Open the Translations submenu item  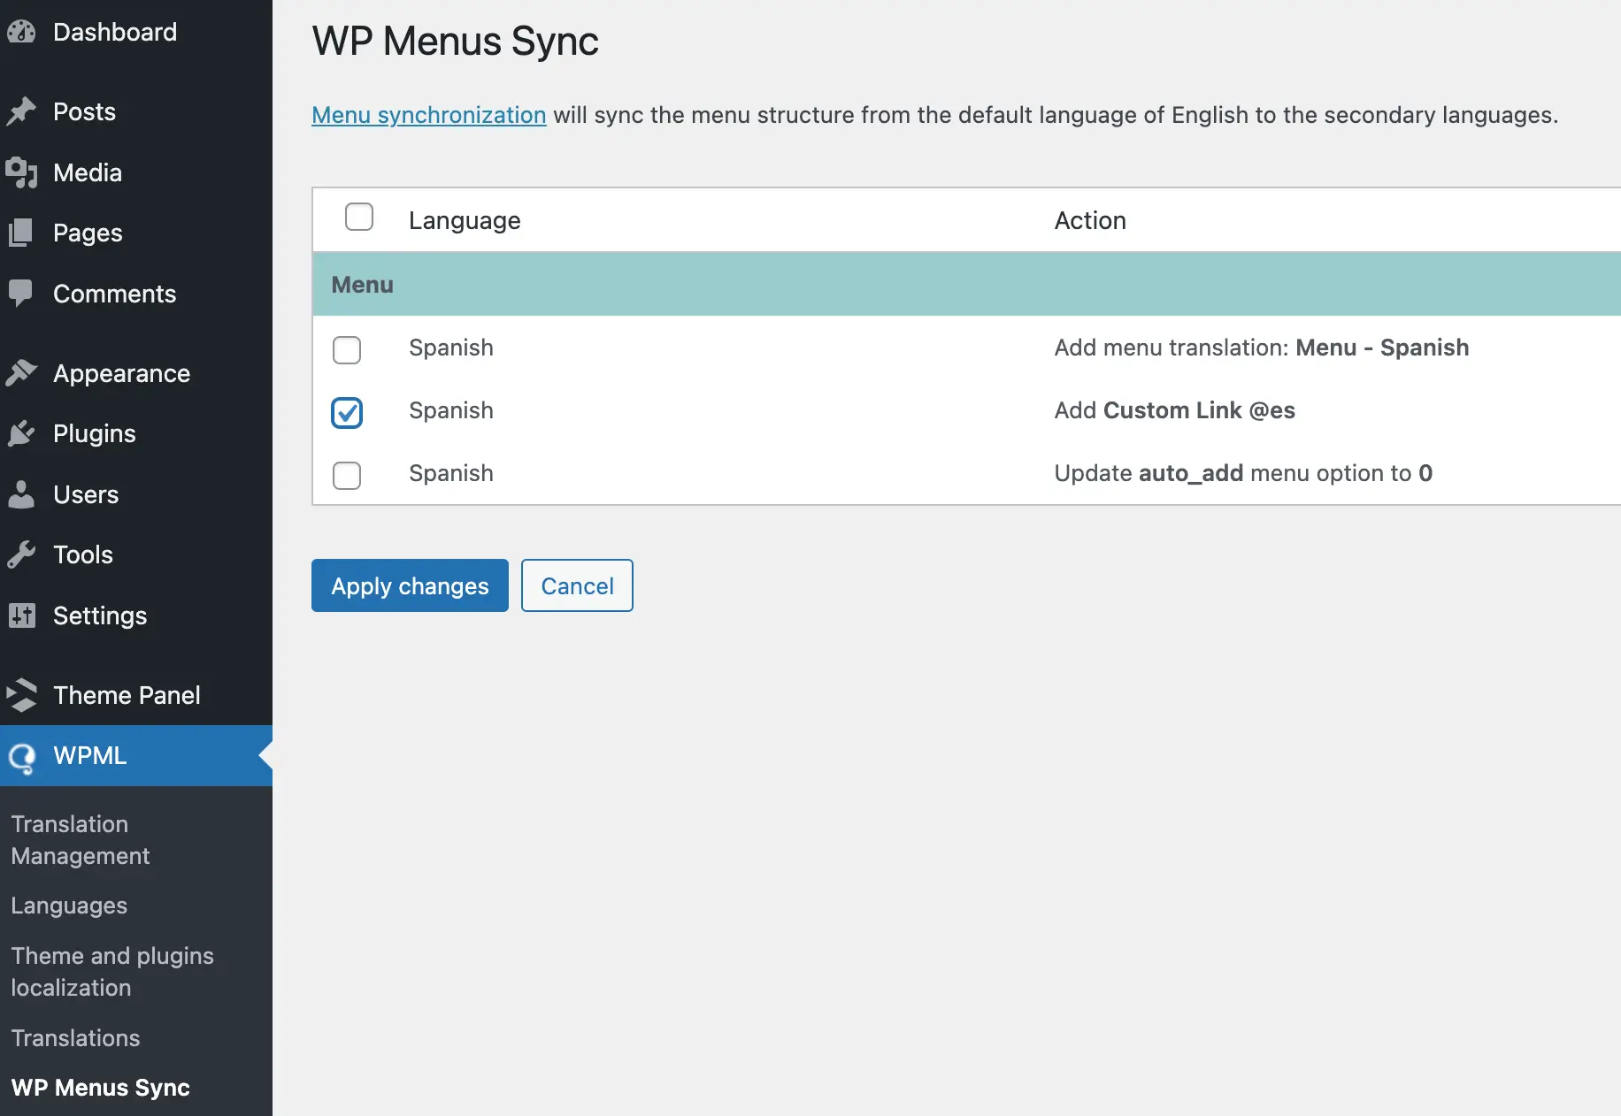tap(75, 1038)
